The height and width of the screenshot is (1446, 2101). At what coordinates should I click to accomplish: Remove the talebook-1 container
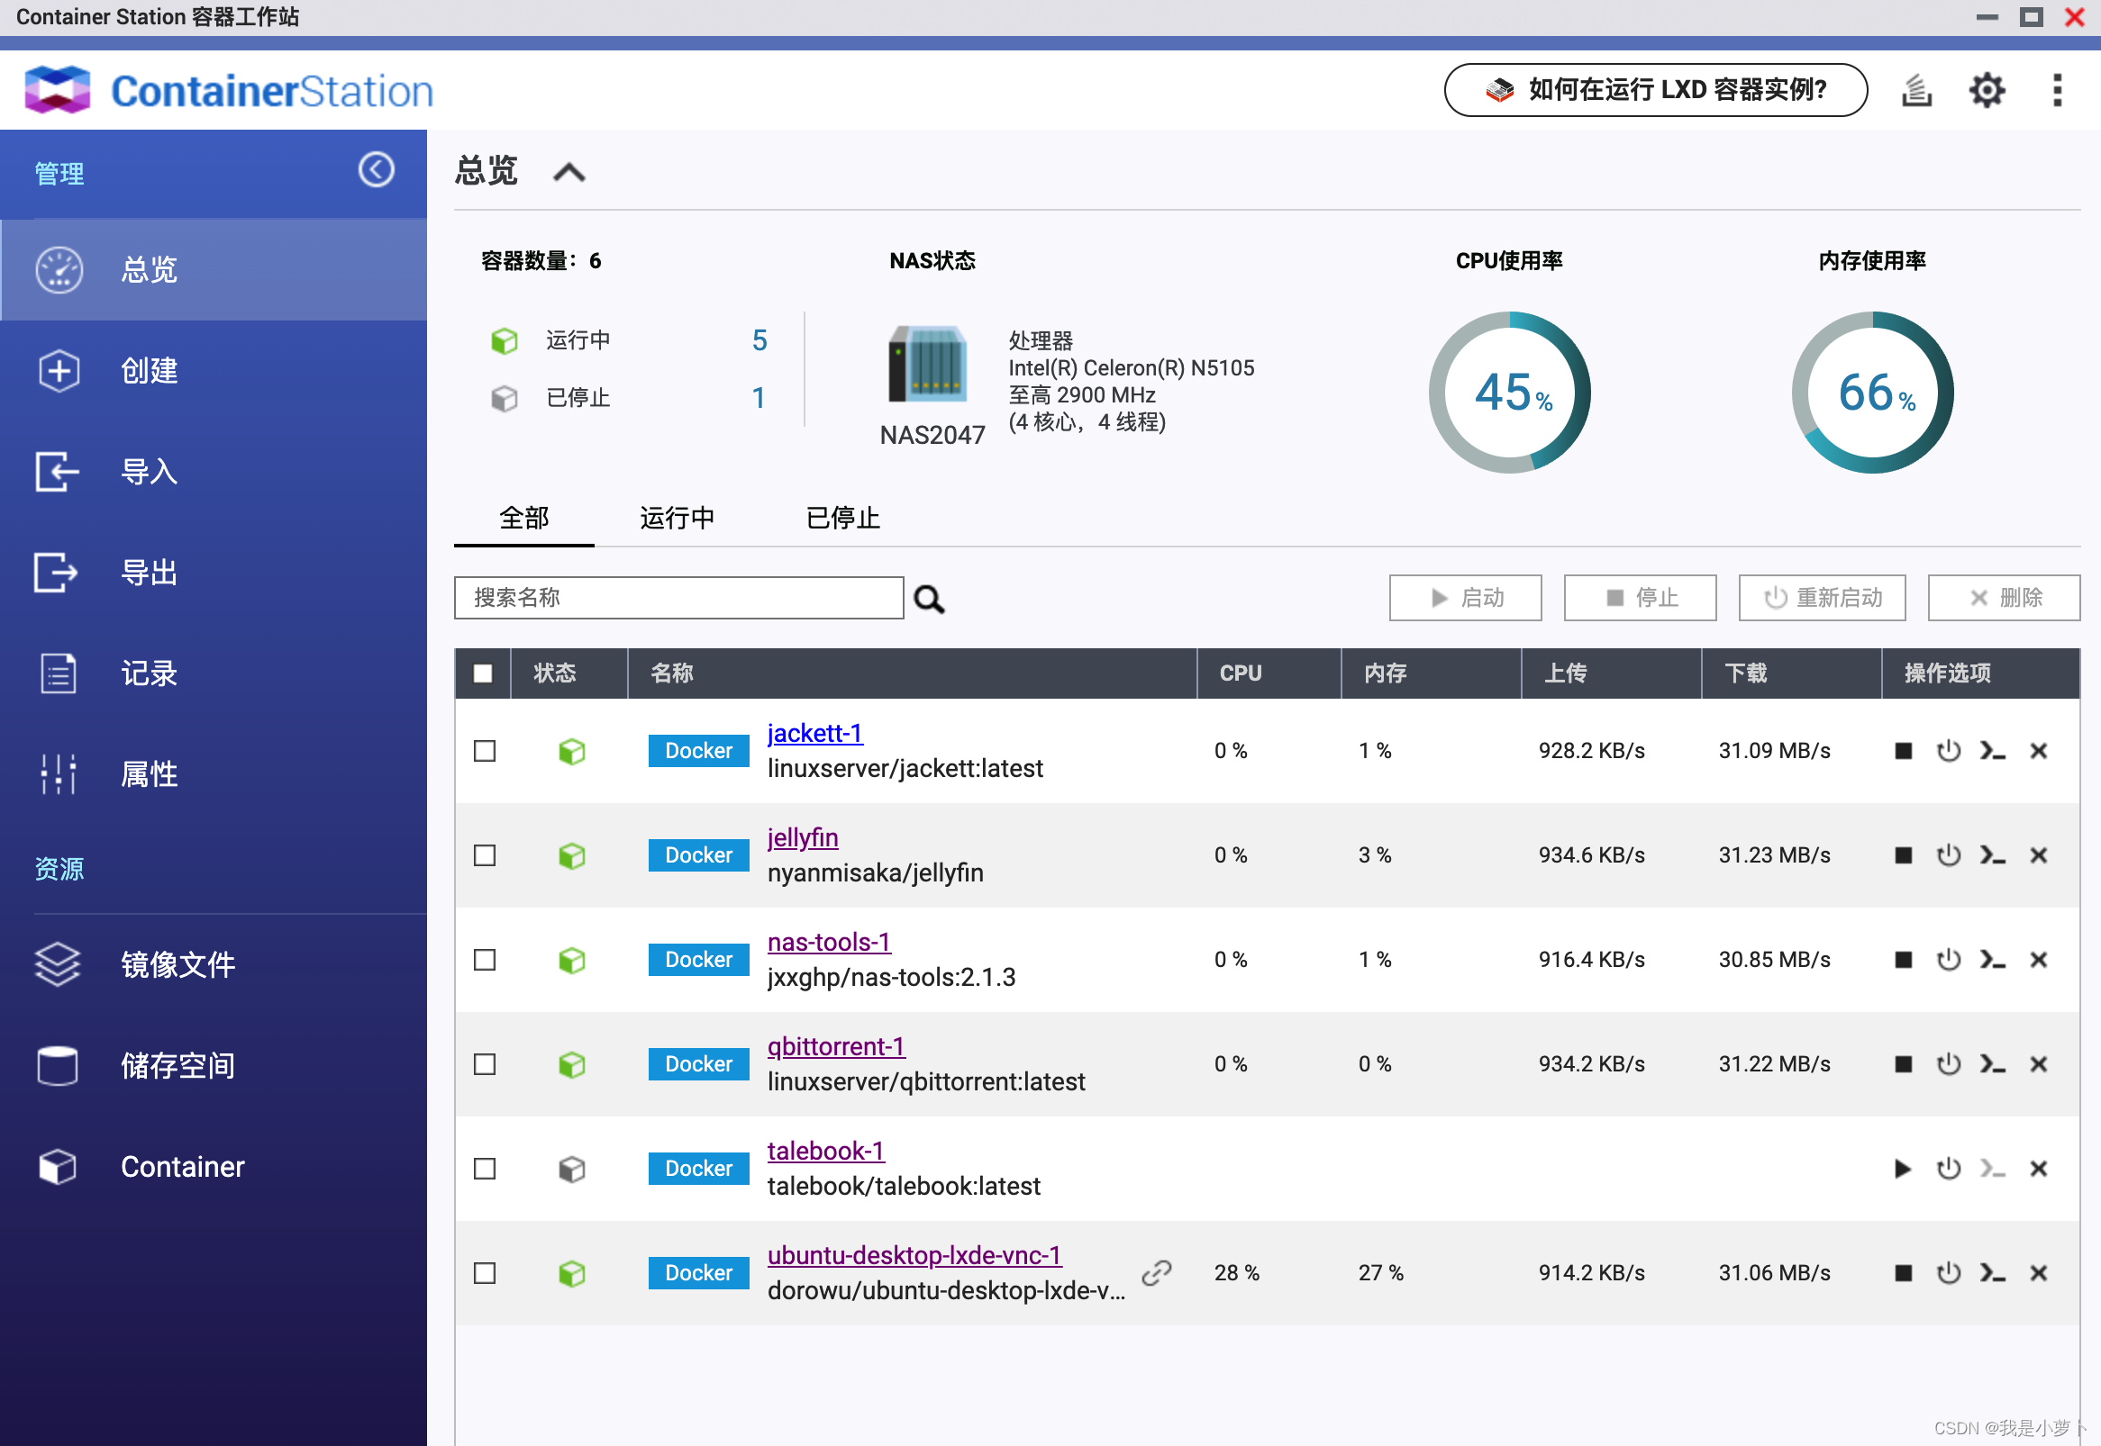pos(2039,1169)
